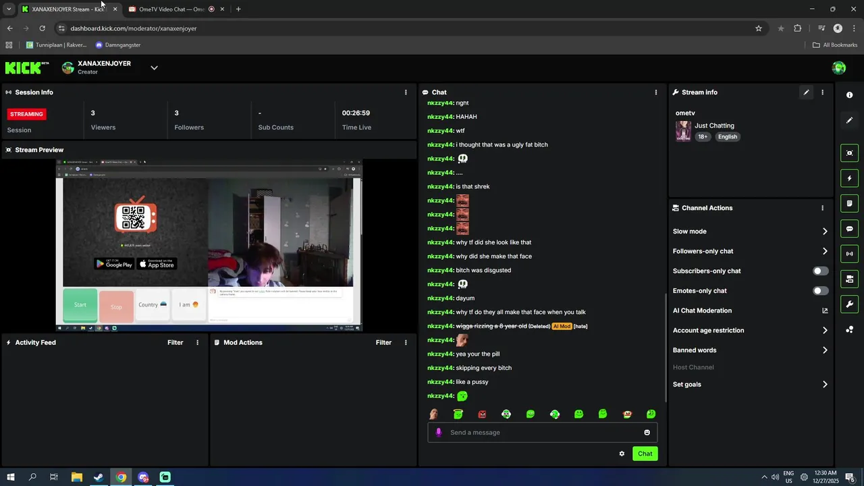The height and width of the screenshot is (486, 864).
Task: Expand Banned words settings
Action: [x=750, y=350]
